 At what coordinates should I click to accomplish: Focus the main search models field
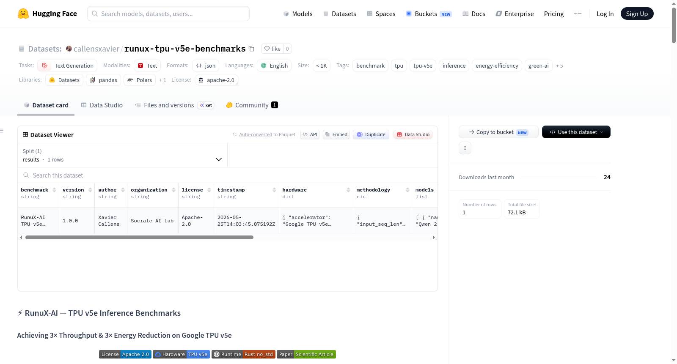(168, 14)
